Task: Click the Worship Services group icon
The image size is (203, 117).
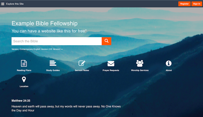Action: tap(140, 63)
